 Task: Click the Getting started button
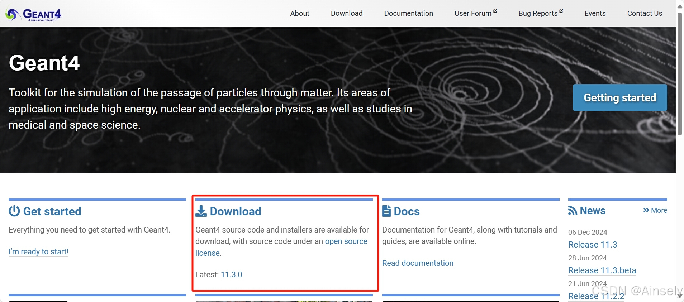tap(620, 97)
